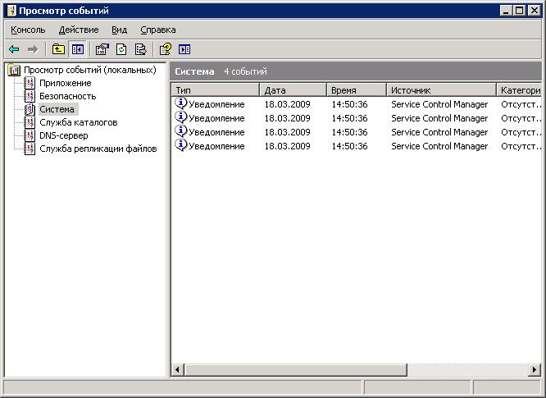Open the Действие menu
Screen dimensions: 546x398
click(79, 30)
